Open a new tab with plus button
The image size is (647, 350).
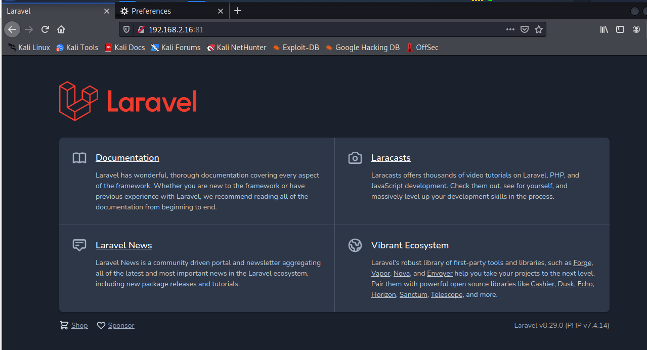click(x=238, y=11)
